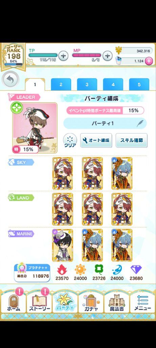156x348 pixels.
Task: Edit party name with the feather icon
Action: tap(140, 123)
